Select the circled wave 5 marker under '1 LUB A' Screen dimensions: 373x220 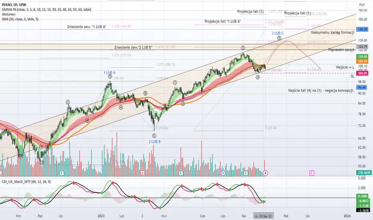pos(110,76)
